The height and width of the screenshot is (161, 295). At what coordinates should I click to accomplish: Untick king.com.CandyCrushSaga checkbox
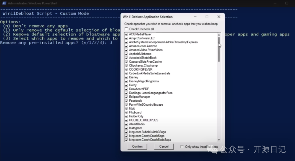[126, 136]
